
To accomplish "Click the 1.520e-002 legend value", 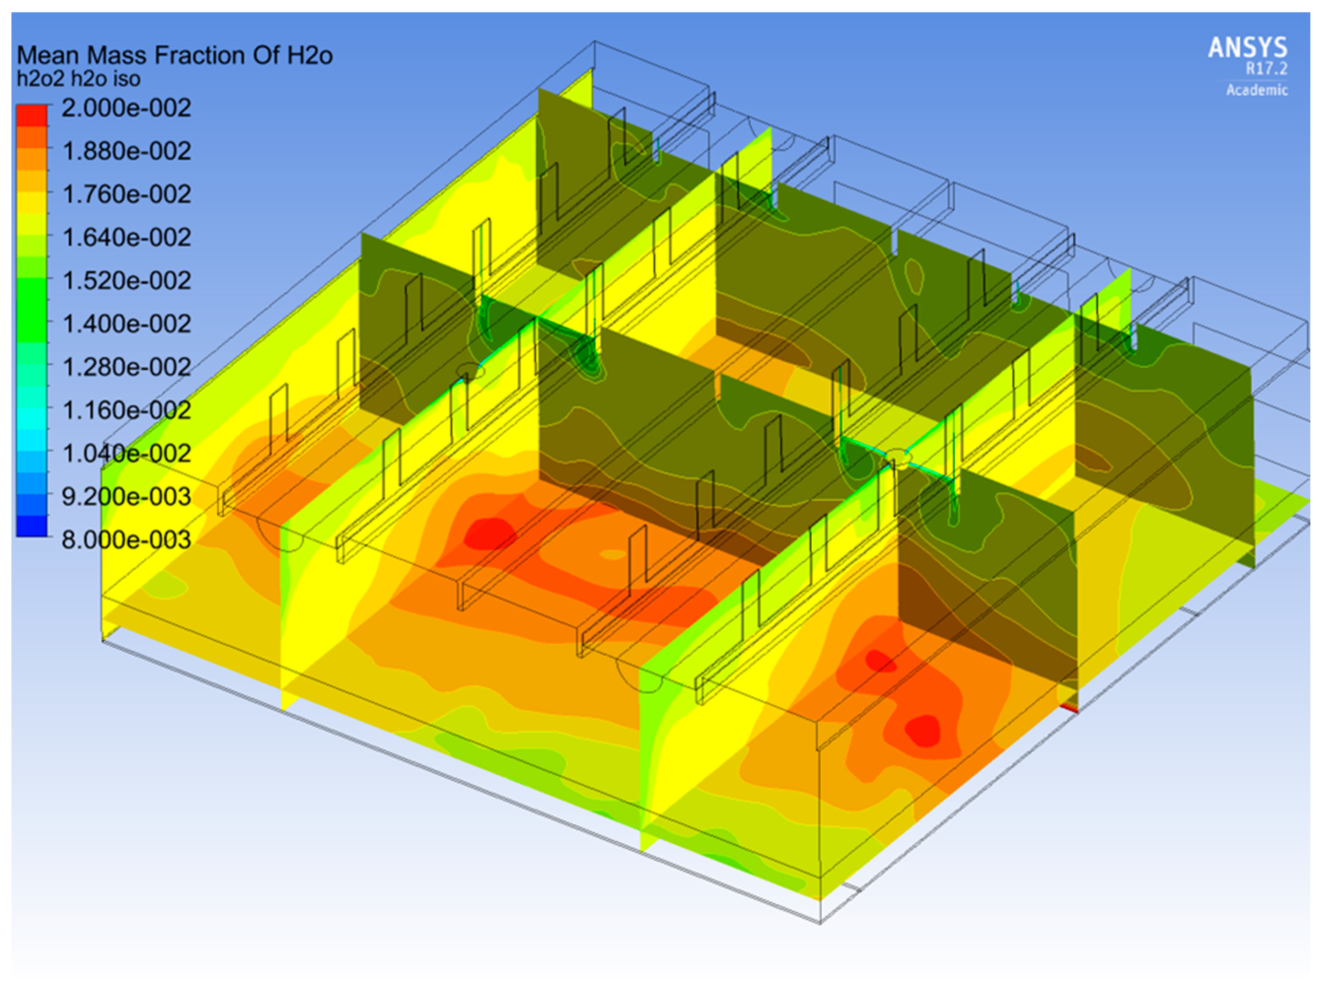I will pyautogui.click(x=126, y=280).
